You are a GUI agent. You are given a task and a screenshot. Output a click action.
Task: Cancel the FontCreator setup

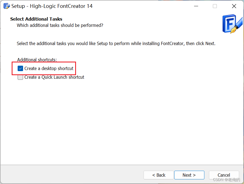tap(224, 175)
